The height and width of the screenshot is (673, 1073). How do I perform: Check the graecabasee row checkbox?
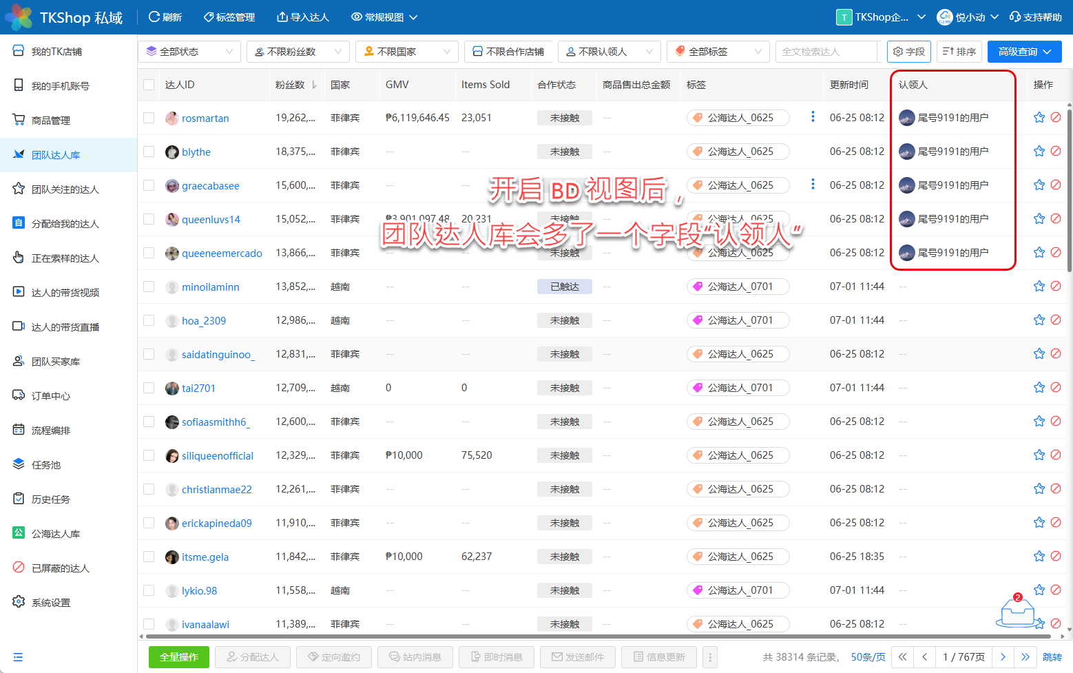149,185
